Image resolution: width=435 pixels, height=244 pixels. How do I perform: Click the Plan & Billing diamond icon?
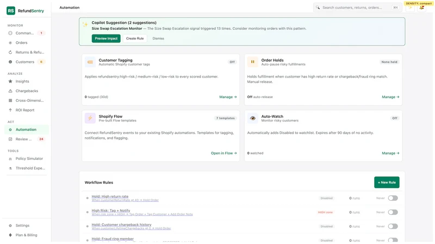click(10, 235)
